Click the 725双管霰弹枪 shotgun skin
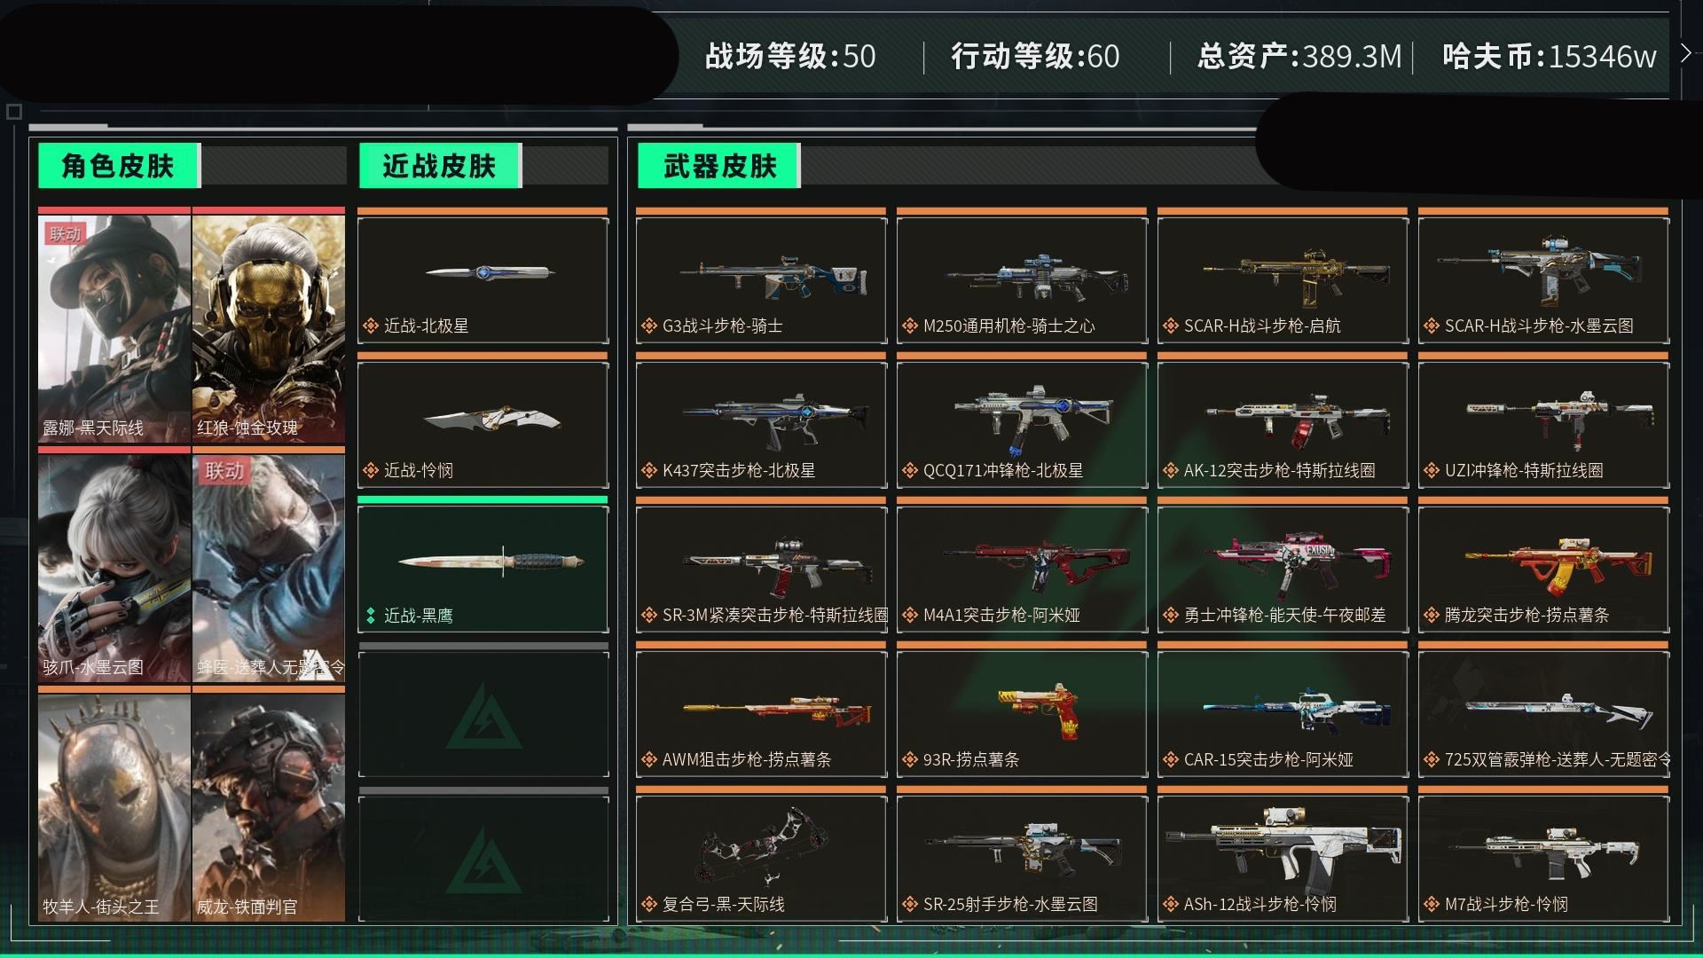The image size is (1703, 958). 1543,714
